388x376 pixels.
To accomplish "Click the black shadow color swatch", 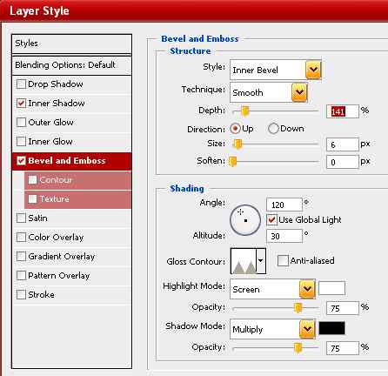I will (332, 328).
